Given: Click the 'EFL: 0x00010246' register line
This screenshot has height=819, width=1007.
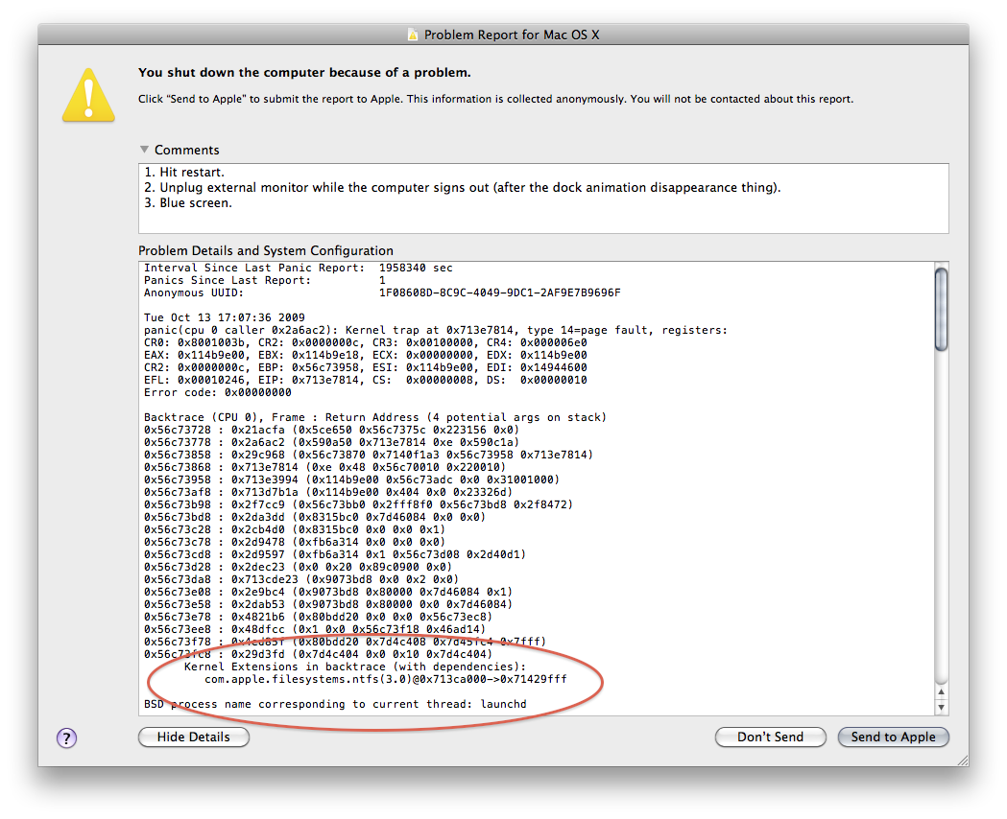Looking at the screenshot, I should click(x=366, y=380).
